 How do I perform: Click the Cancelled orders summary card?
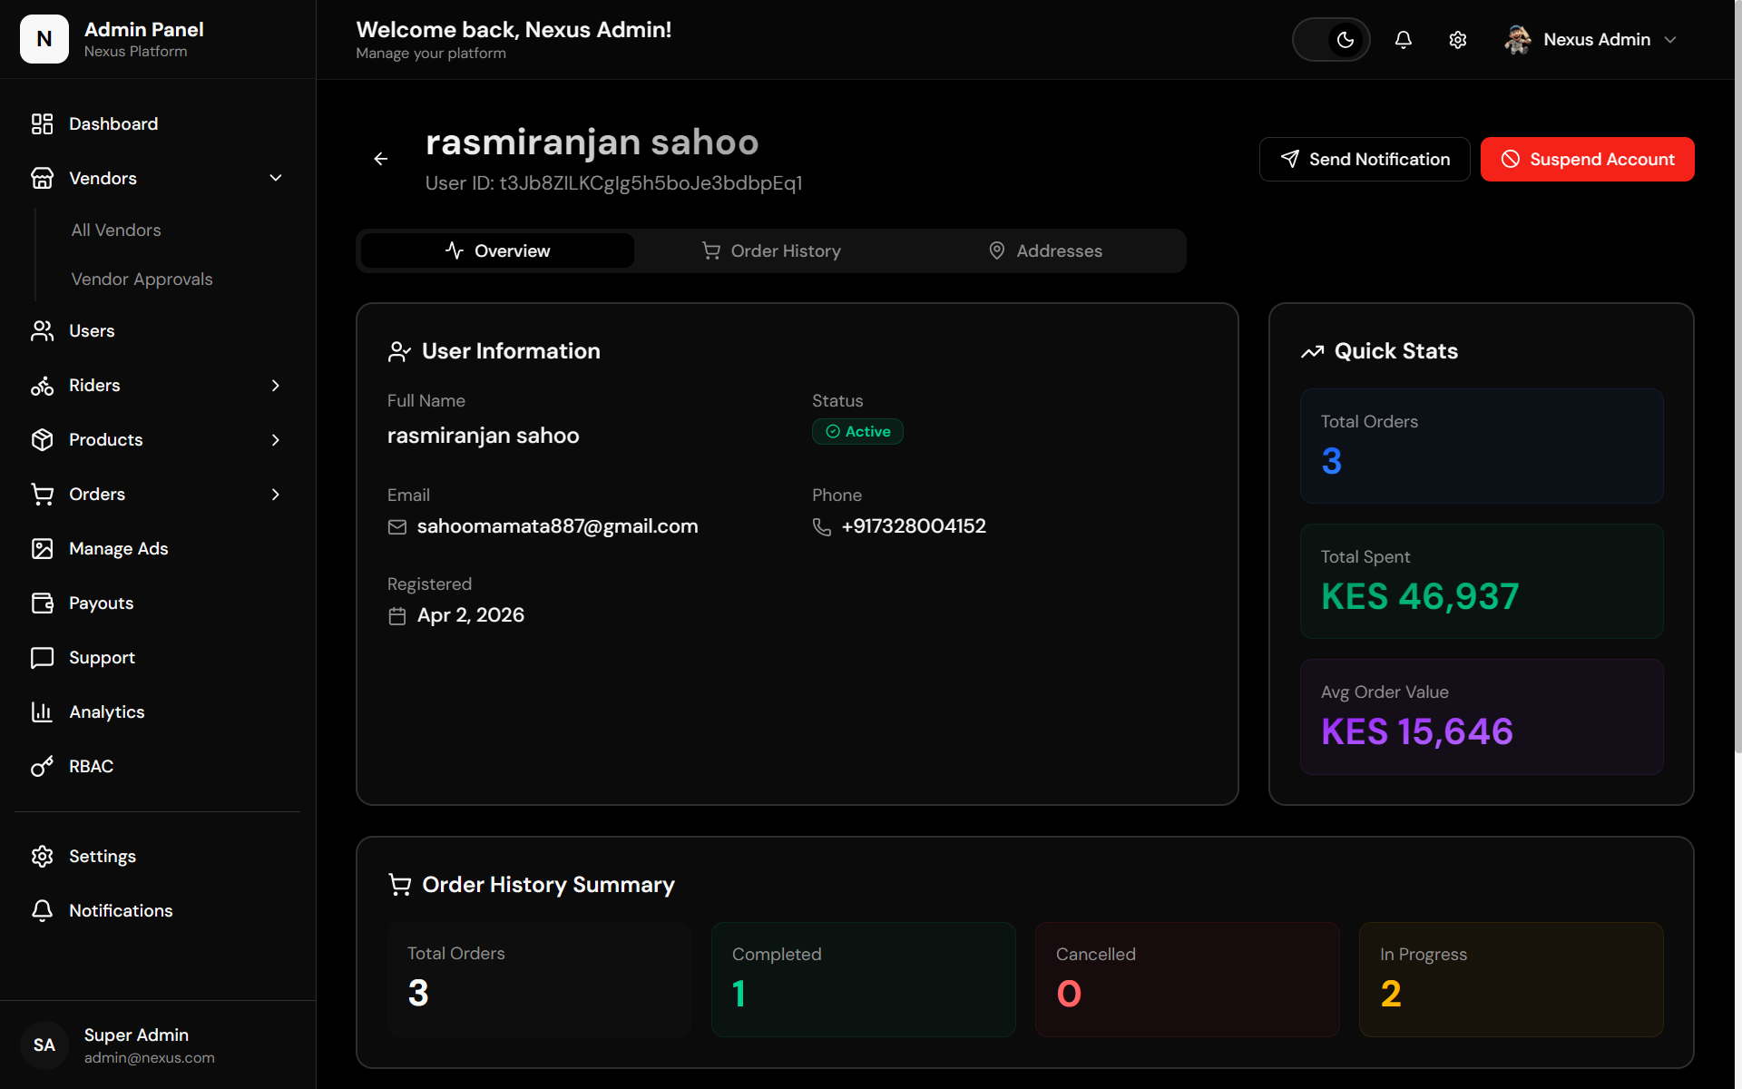coord(1187,980)
